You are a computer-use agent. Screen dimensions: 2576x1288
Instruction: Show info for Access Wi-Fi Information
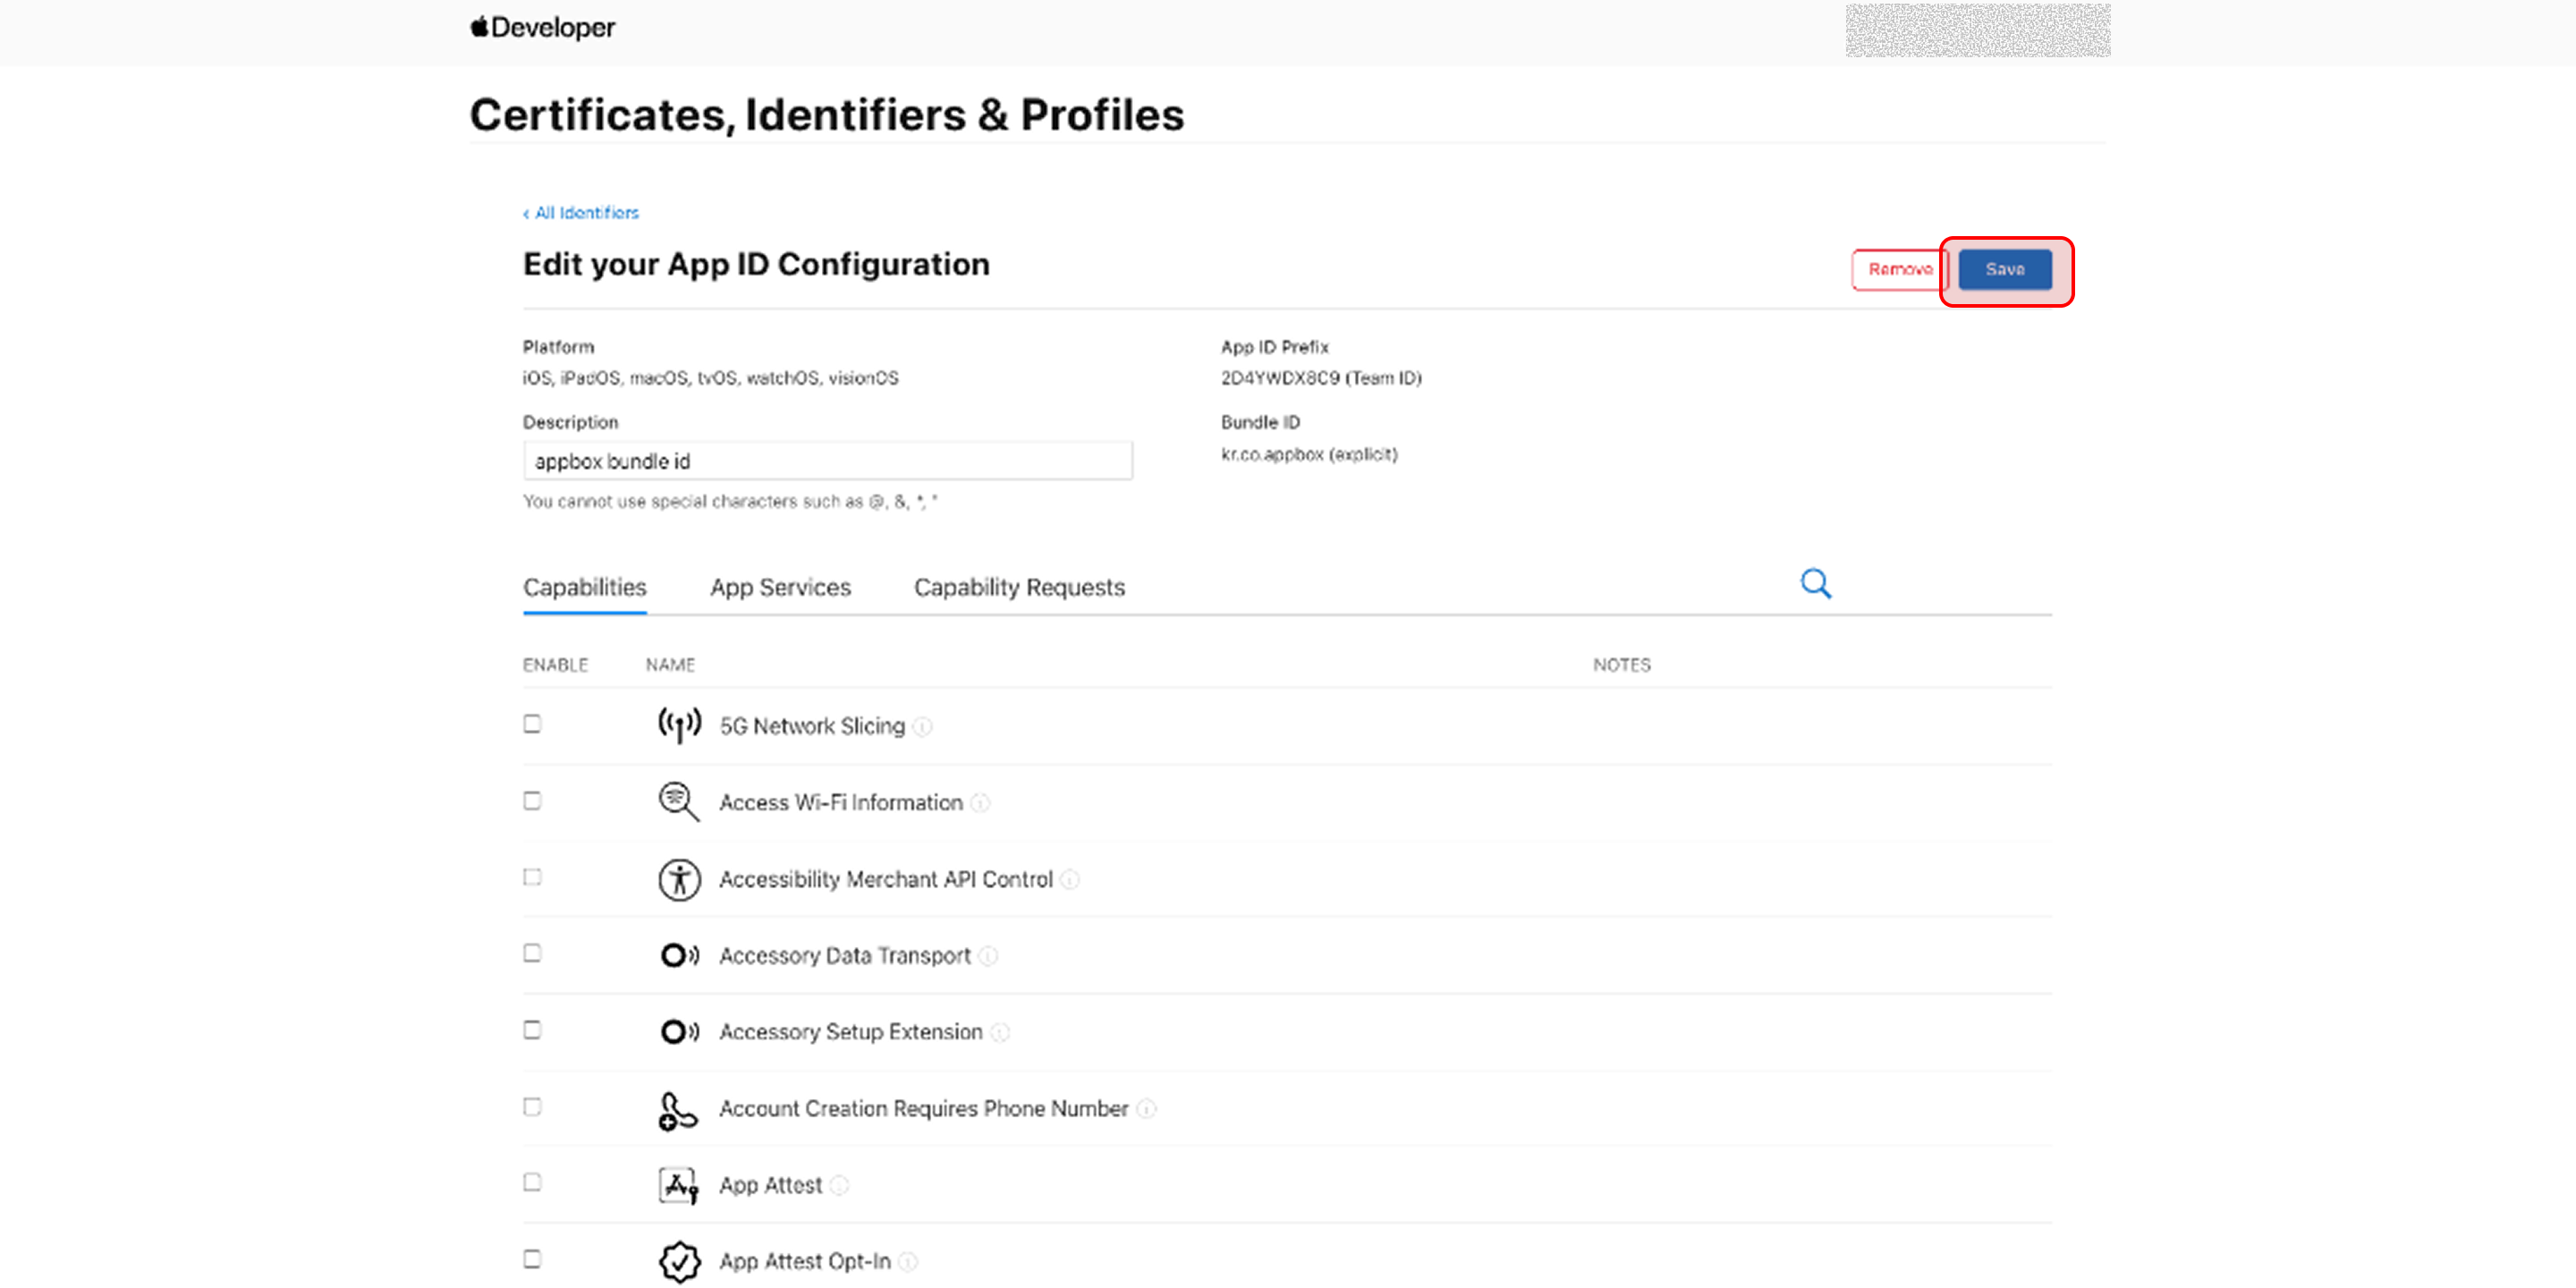980,803
